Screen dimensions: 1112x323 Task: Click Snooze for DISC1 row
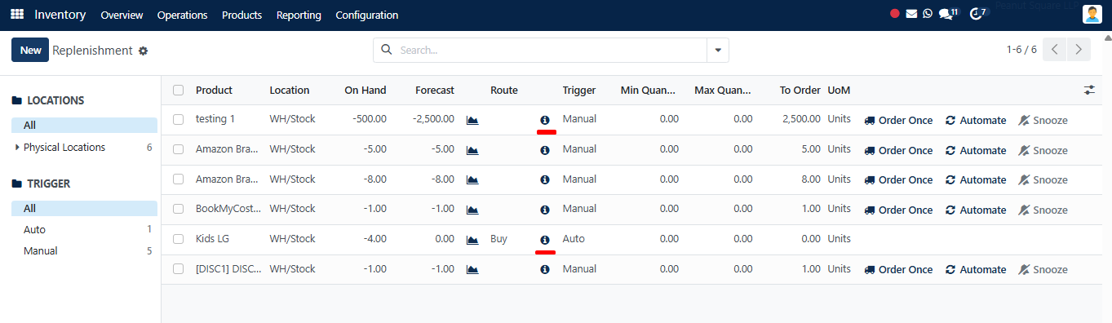click(x=1043, y=269)
